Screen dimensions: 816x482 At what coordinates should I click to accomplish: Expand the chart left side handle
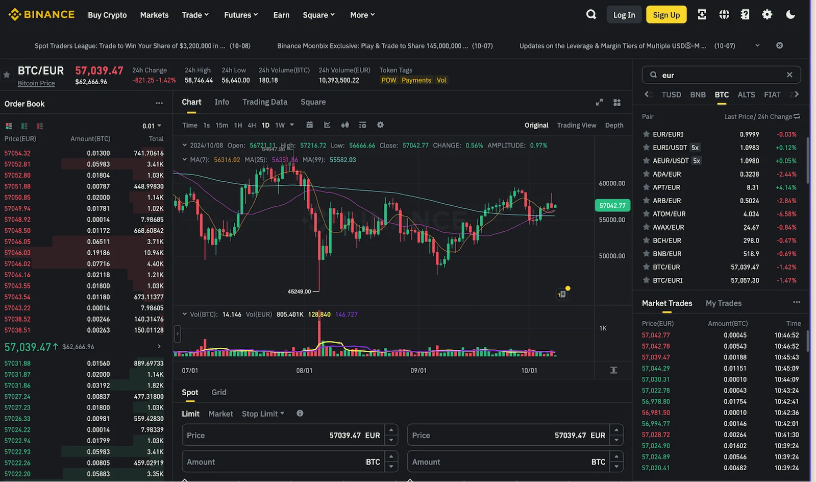[178, 334]
